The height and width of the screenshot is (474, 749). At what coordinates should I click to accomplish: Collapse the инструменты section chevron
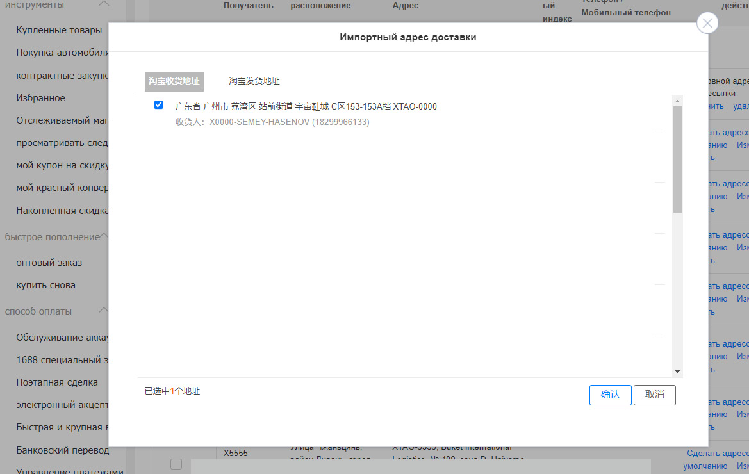pos(104,4)
